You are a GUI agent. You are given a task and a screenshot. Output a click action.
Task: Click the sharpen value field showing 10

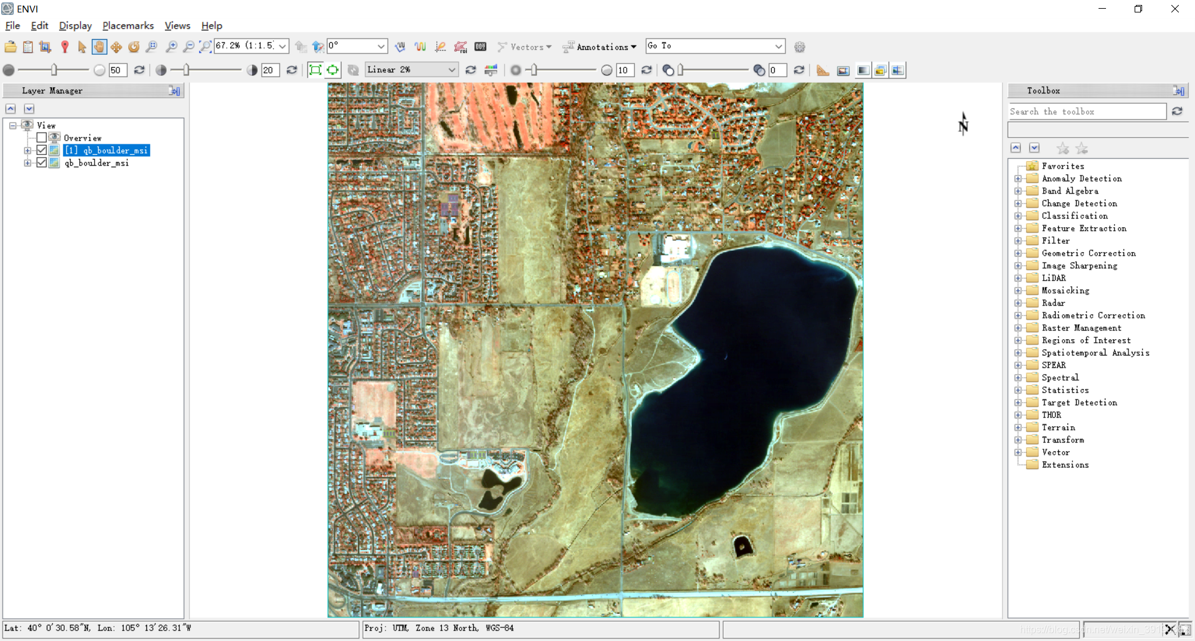[625, 70]
